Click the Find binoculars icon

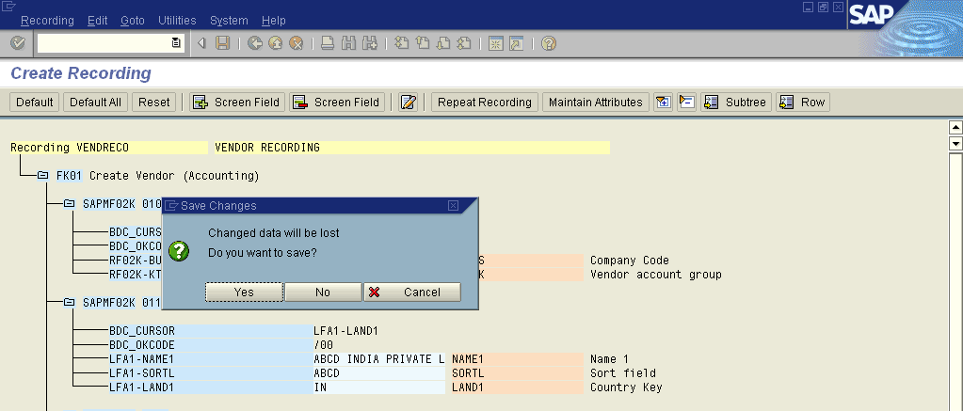(348, 43)
